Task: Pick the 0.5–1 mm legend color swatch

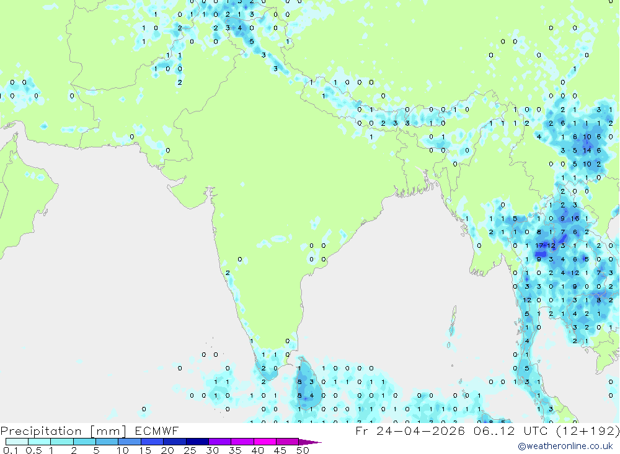Action: (39, 442)
